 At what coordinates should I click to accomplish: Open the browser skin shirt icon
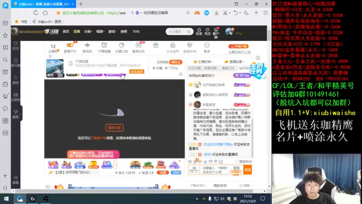236,4
